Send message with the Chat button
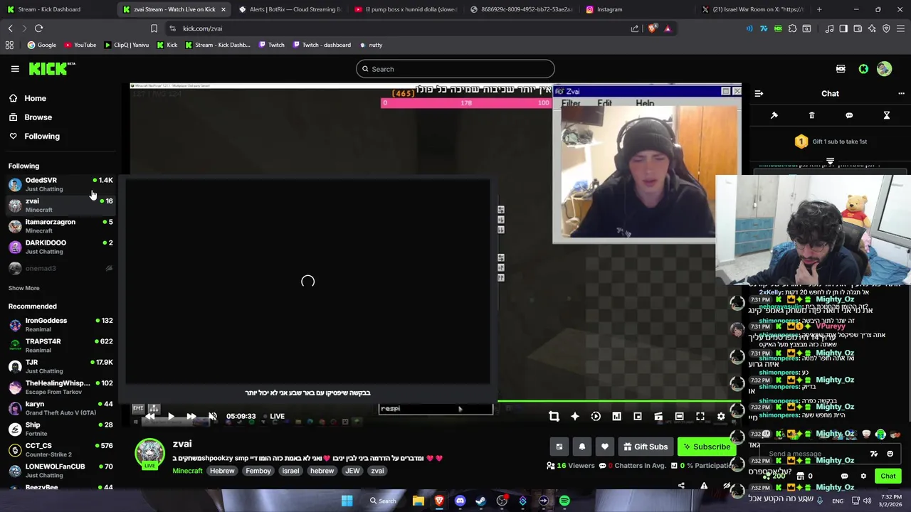Screen dimensions: 911x512 pyautogui.click(x=888, y=476)
